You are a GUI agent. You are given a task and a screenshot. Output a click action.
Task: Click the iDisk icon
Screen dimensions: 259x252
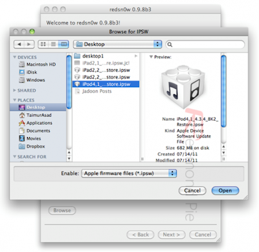point(22,72)
